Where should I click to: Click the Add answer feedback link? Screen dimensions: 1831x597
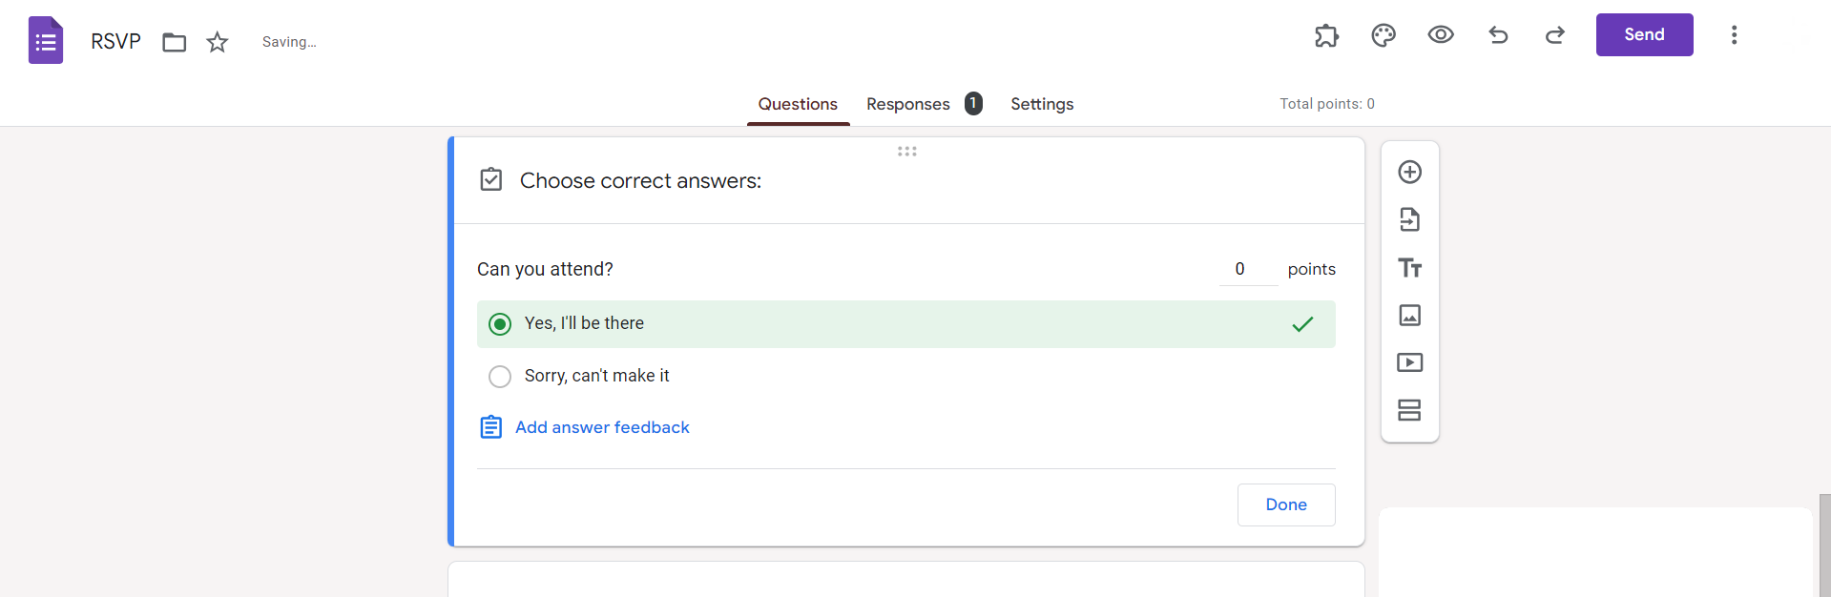tap(601, 427)
